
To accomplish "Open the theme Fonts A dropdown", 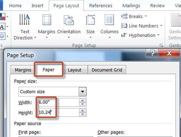I will pos(4,26).
